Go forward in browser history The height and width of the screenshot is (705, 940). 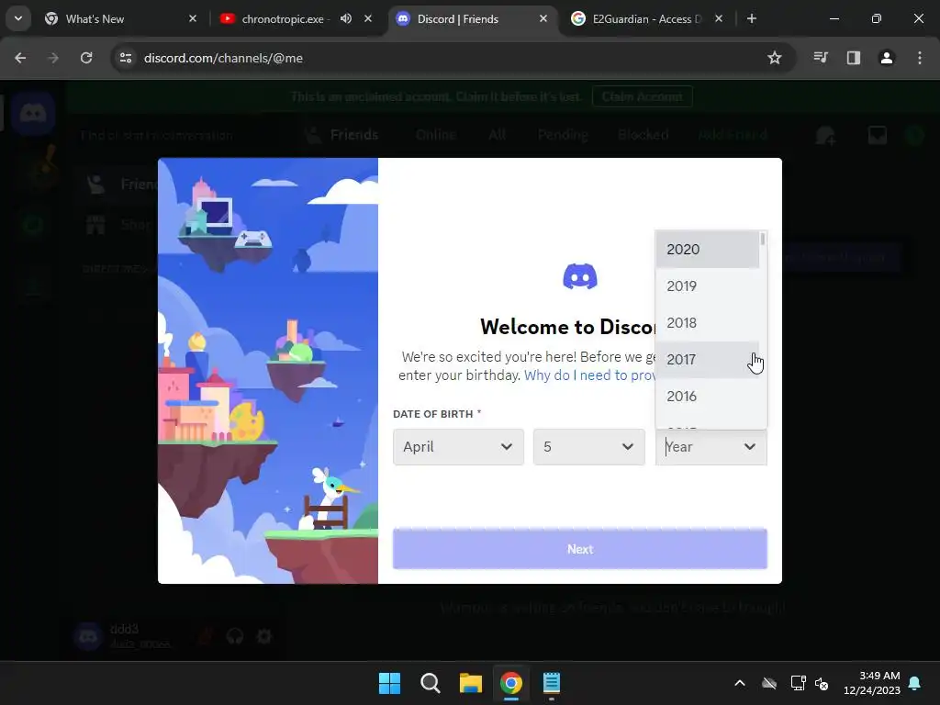(x=52, y=58)
